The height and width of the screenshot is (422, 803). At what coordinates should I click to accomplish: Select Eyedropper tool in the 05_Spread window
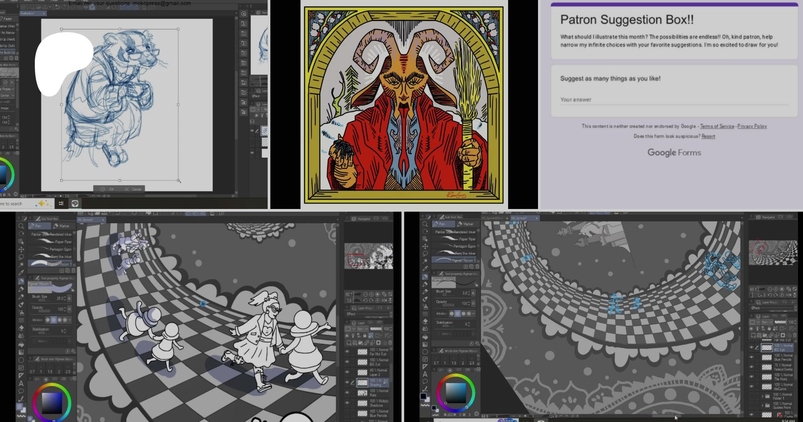pyautogui.click(x=425, y=269)
